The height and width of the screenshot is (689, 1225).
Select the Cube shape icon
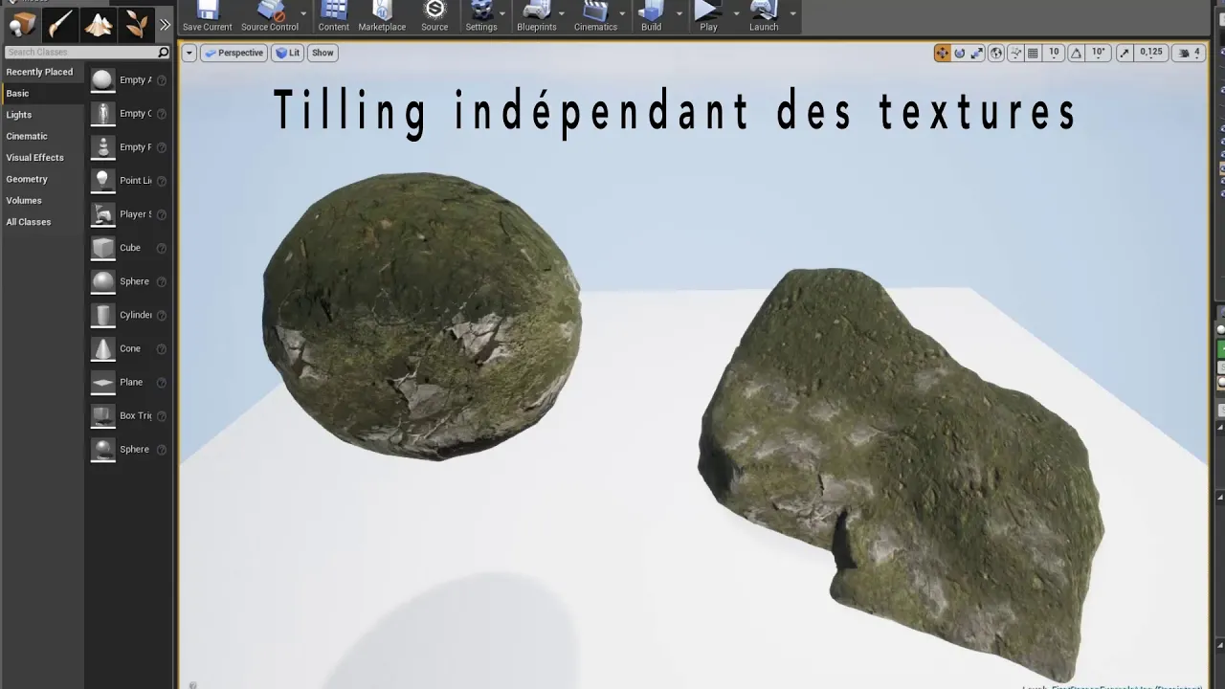pos(102,248)
